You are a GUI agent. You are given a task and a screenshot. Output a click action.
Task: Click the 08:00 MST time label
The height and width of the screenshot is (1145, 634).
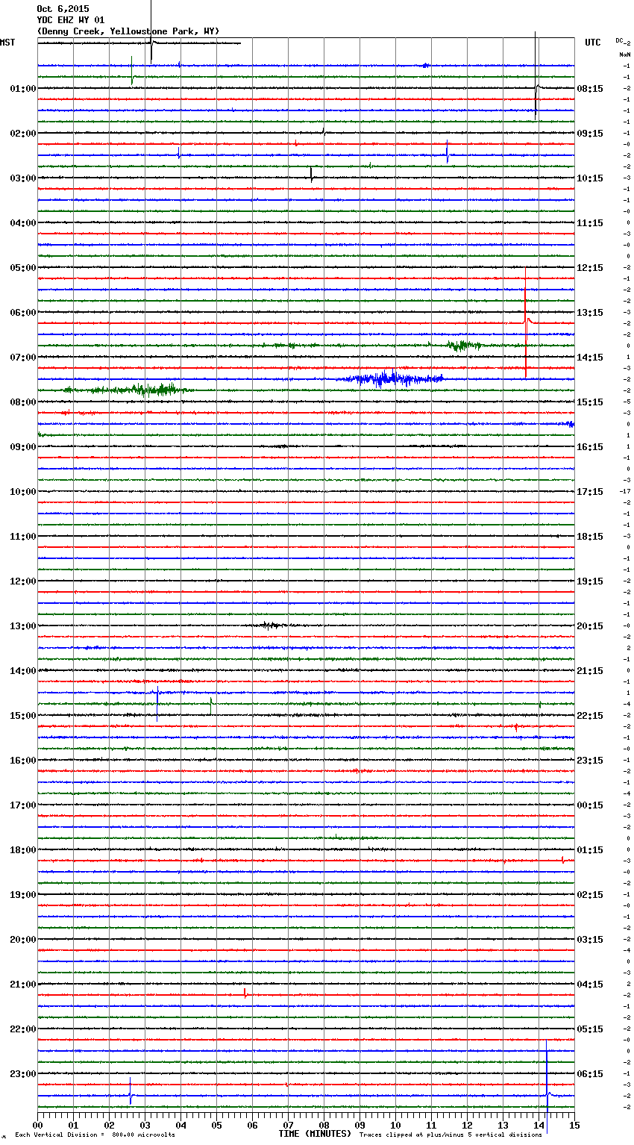pos(22,402)
